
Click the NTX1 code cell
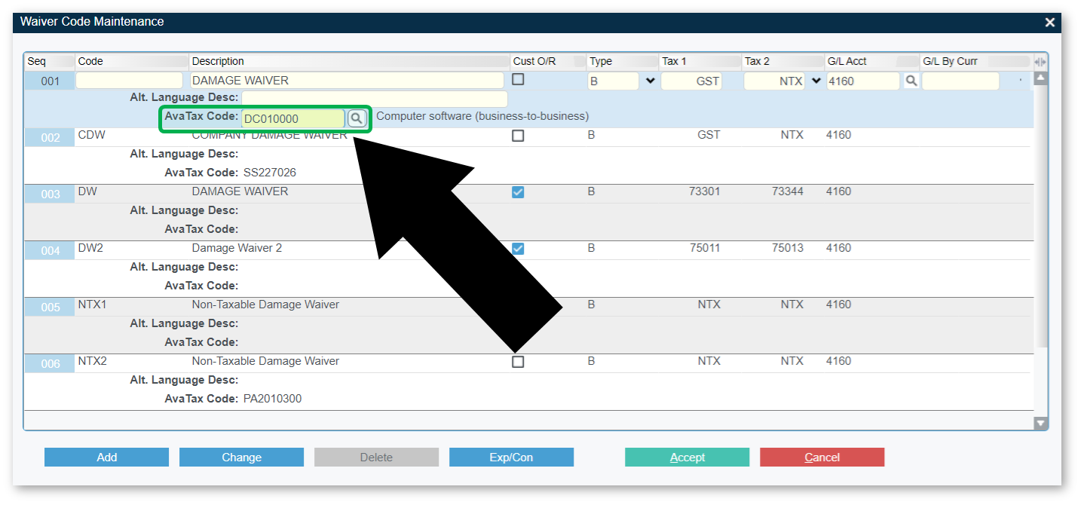93,305
